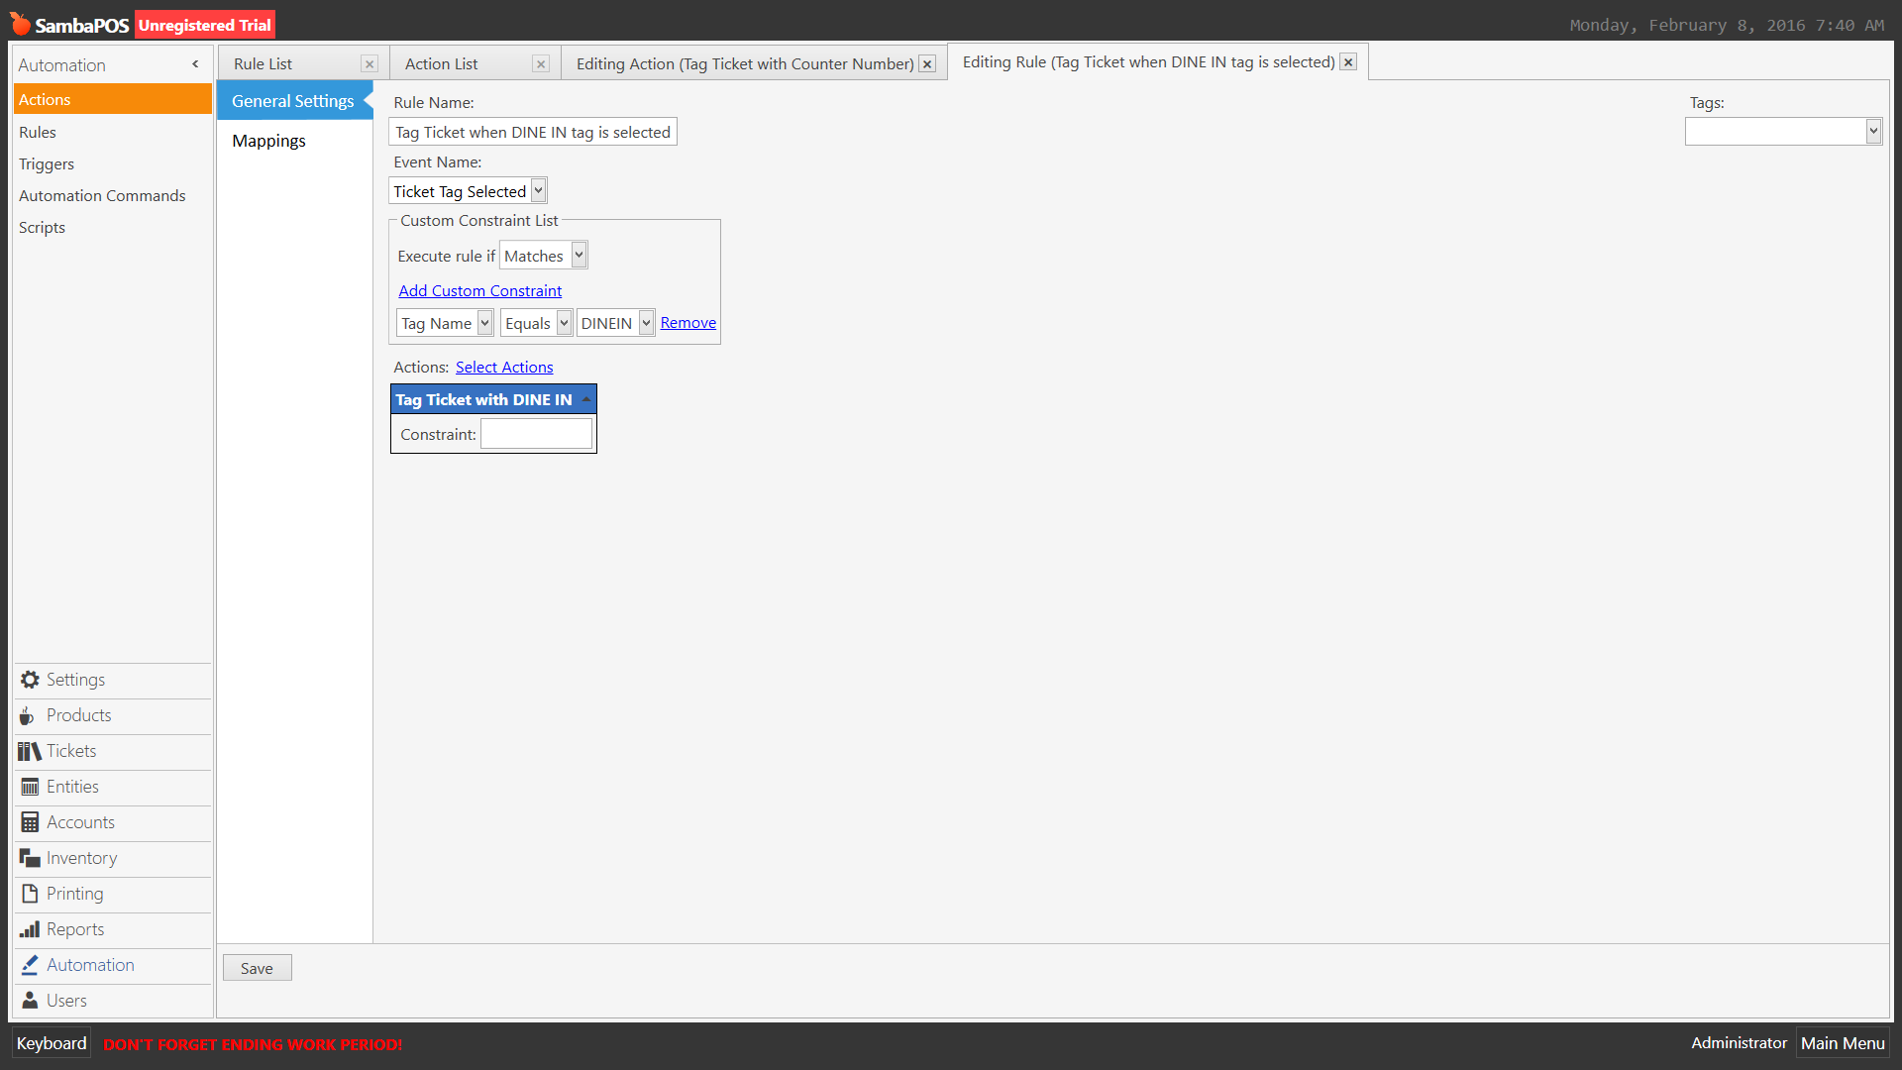This screenshot has height=1070, width=1902.
Task: Open the Mappings section
Action: pyautogui.click(x=269, y=141)
